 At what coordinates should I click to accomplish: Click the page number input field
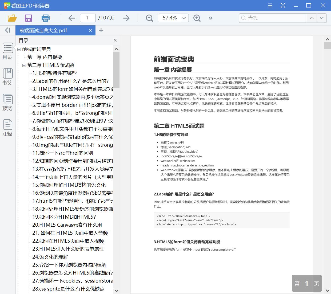tap(87, 18)
